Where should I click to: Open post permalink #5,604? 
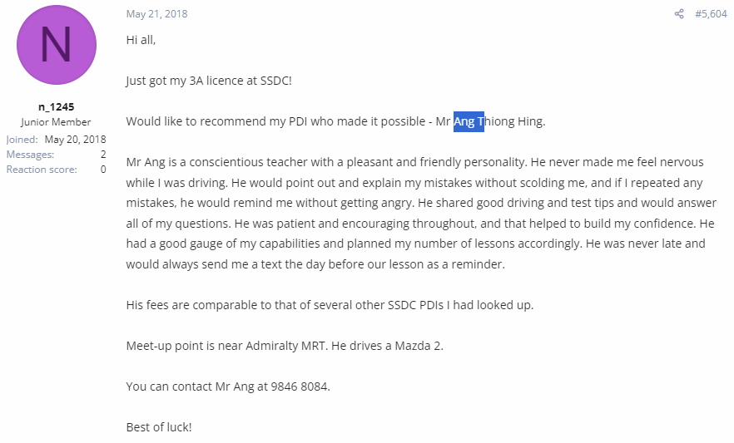click(711, 14)
